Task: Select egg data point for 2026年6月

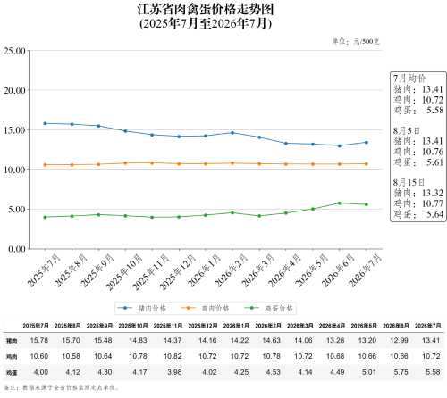Action: (340, 203)
